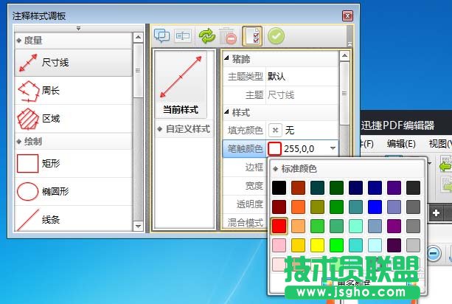Image resolution: width=452 pixels, height=304 pixels.
Task: Click the 255,0,0 color value
Action: [299, 149]
